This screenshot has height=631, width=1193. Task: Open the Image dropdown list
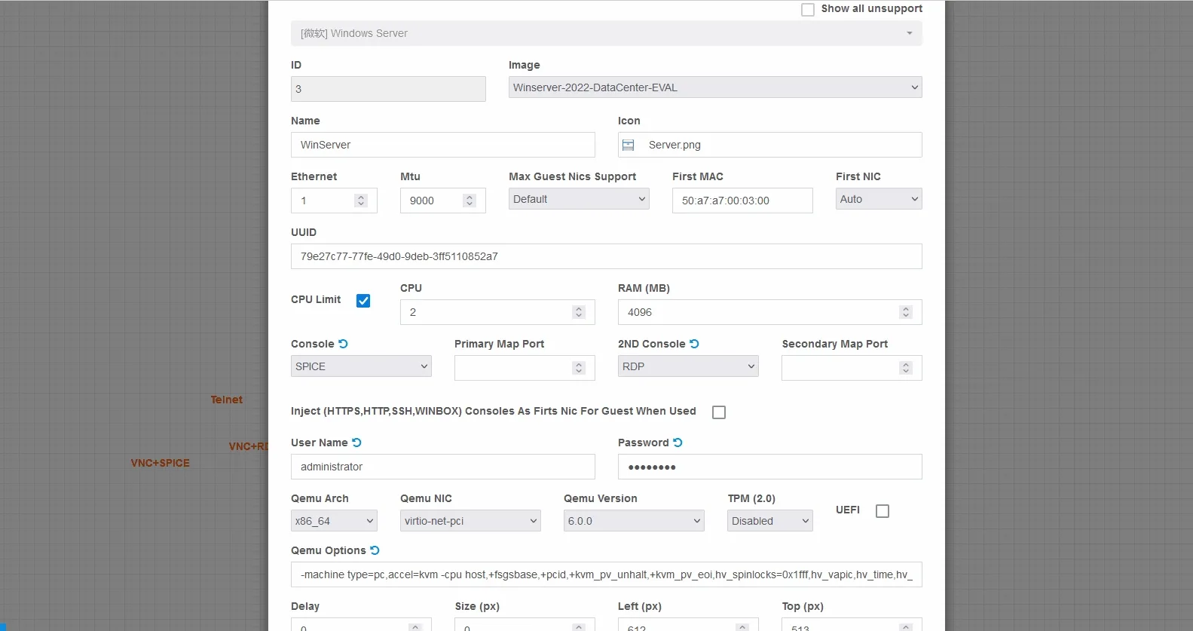(714, 87)
